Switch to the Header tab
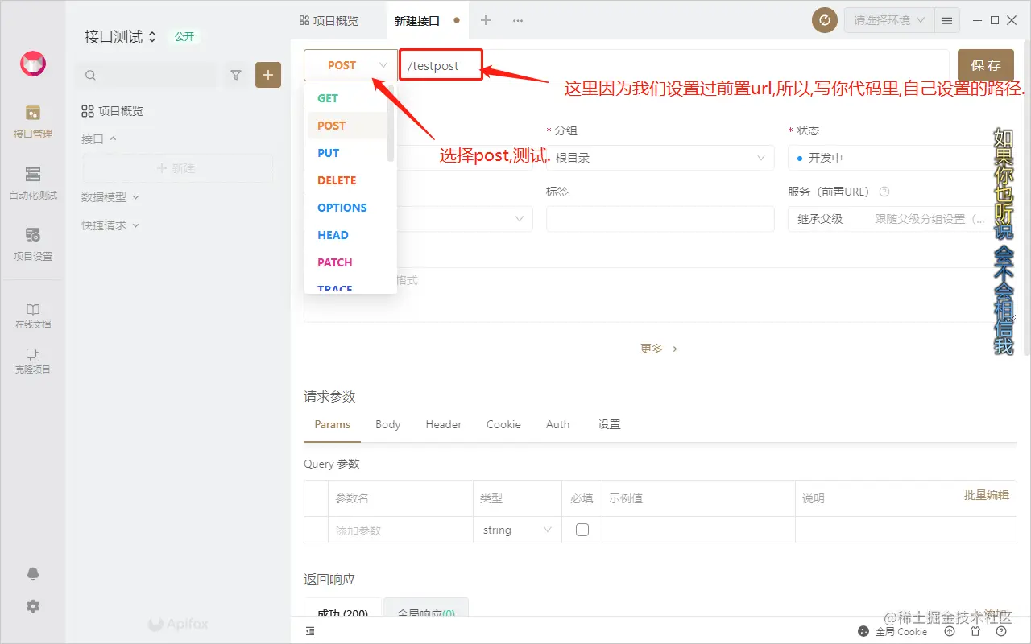Screen dimensions: 1031x644 (444, 424)
